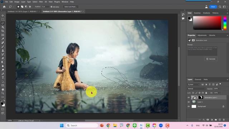
Task: Click the Home icon in options bar
Action: point(4,7)
